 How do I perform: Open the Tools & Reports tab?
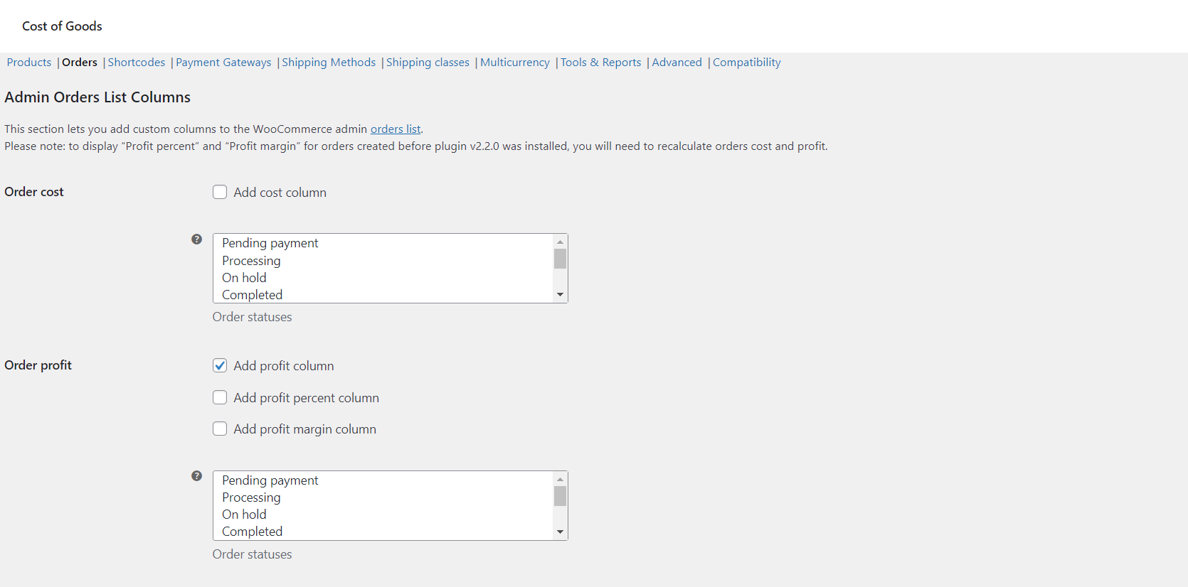coord(600,62)
